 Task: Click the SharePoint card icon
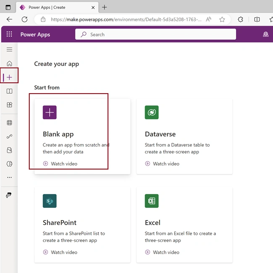tap(50, 201)
